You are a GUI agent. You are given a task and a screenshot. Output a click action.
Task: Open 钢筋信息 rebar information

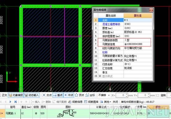click(75, 102)
